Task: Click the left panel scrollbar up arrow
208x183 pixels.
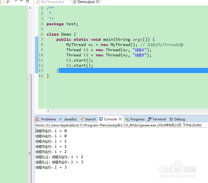Action: click(x=30, y=8)
